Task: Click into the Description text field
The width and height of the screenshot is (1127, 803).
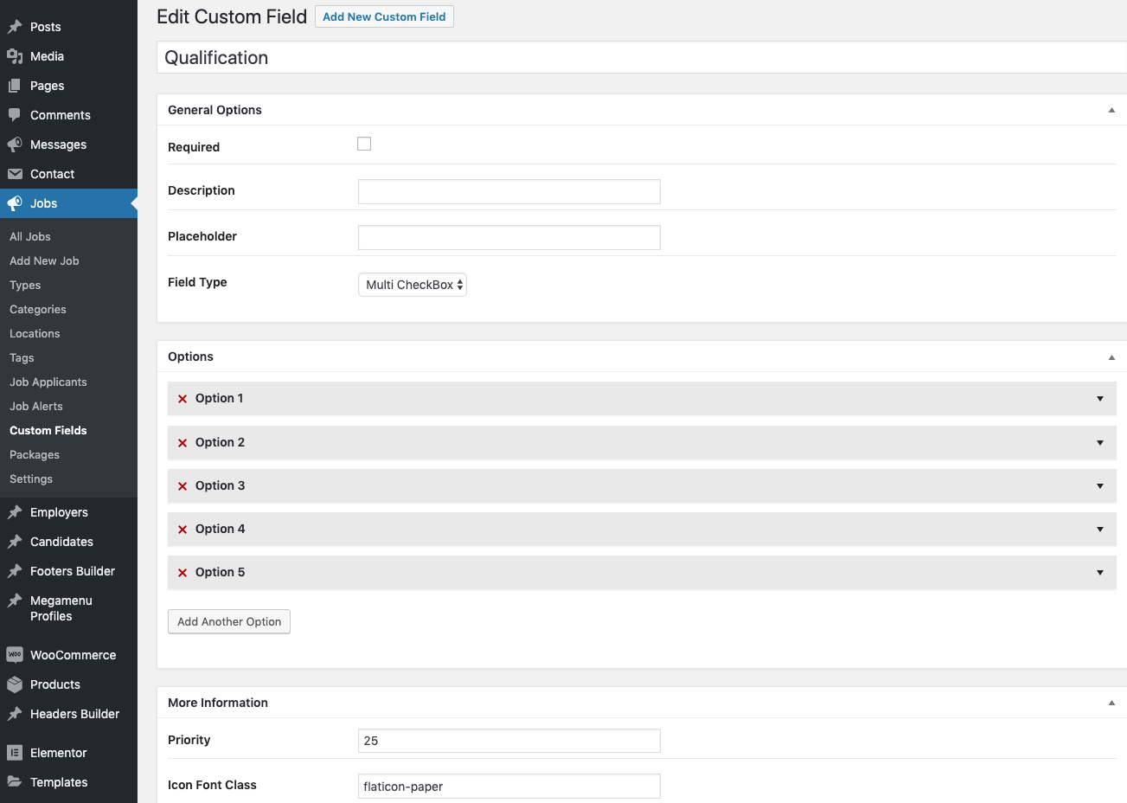Action: coord(509,192)
